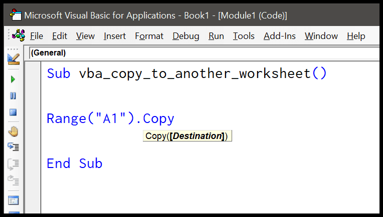Place cursor after Range("A1").Copy
383x217 pixels.
pyautogui.click(x=175, y=118)
